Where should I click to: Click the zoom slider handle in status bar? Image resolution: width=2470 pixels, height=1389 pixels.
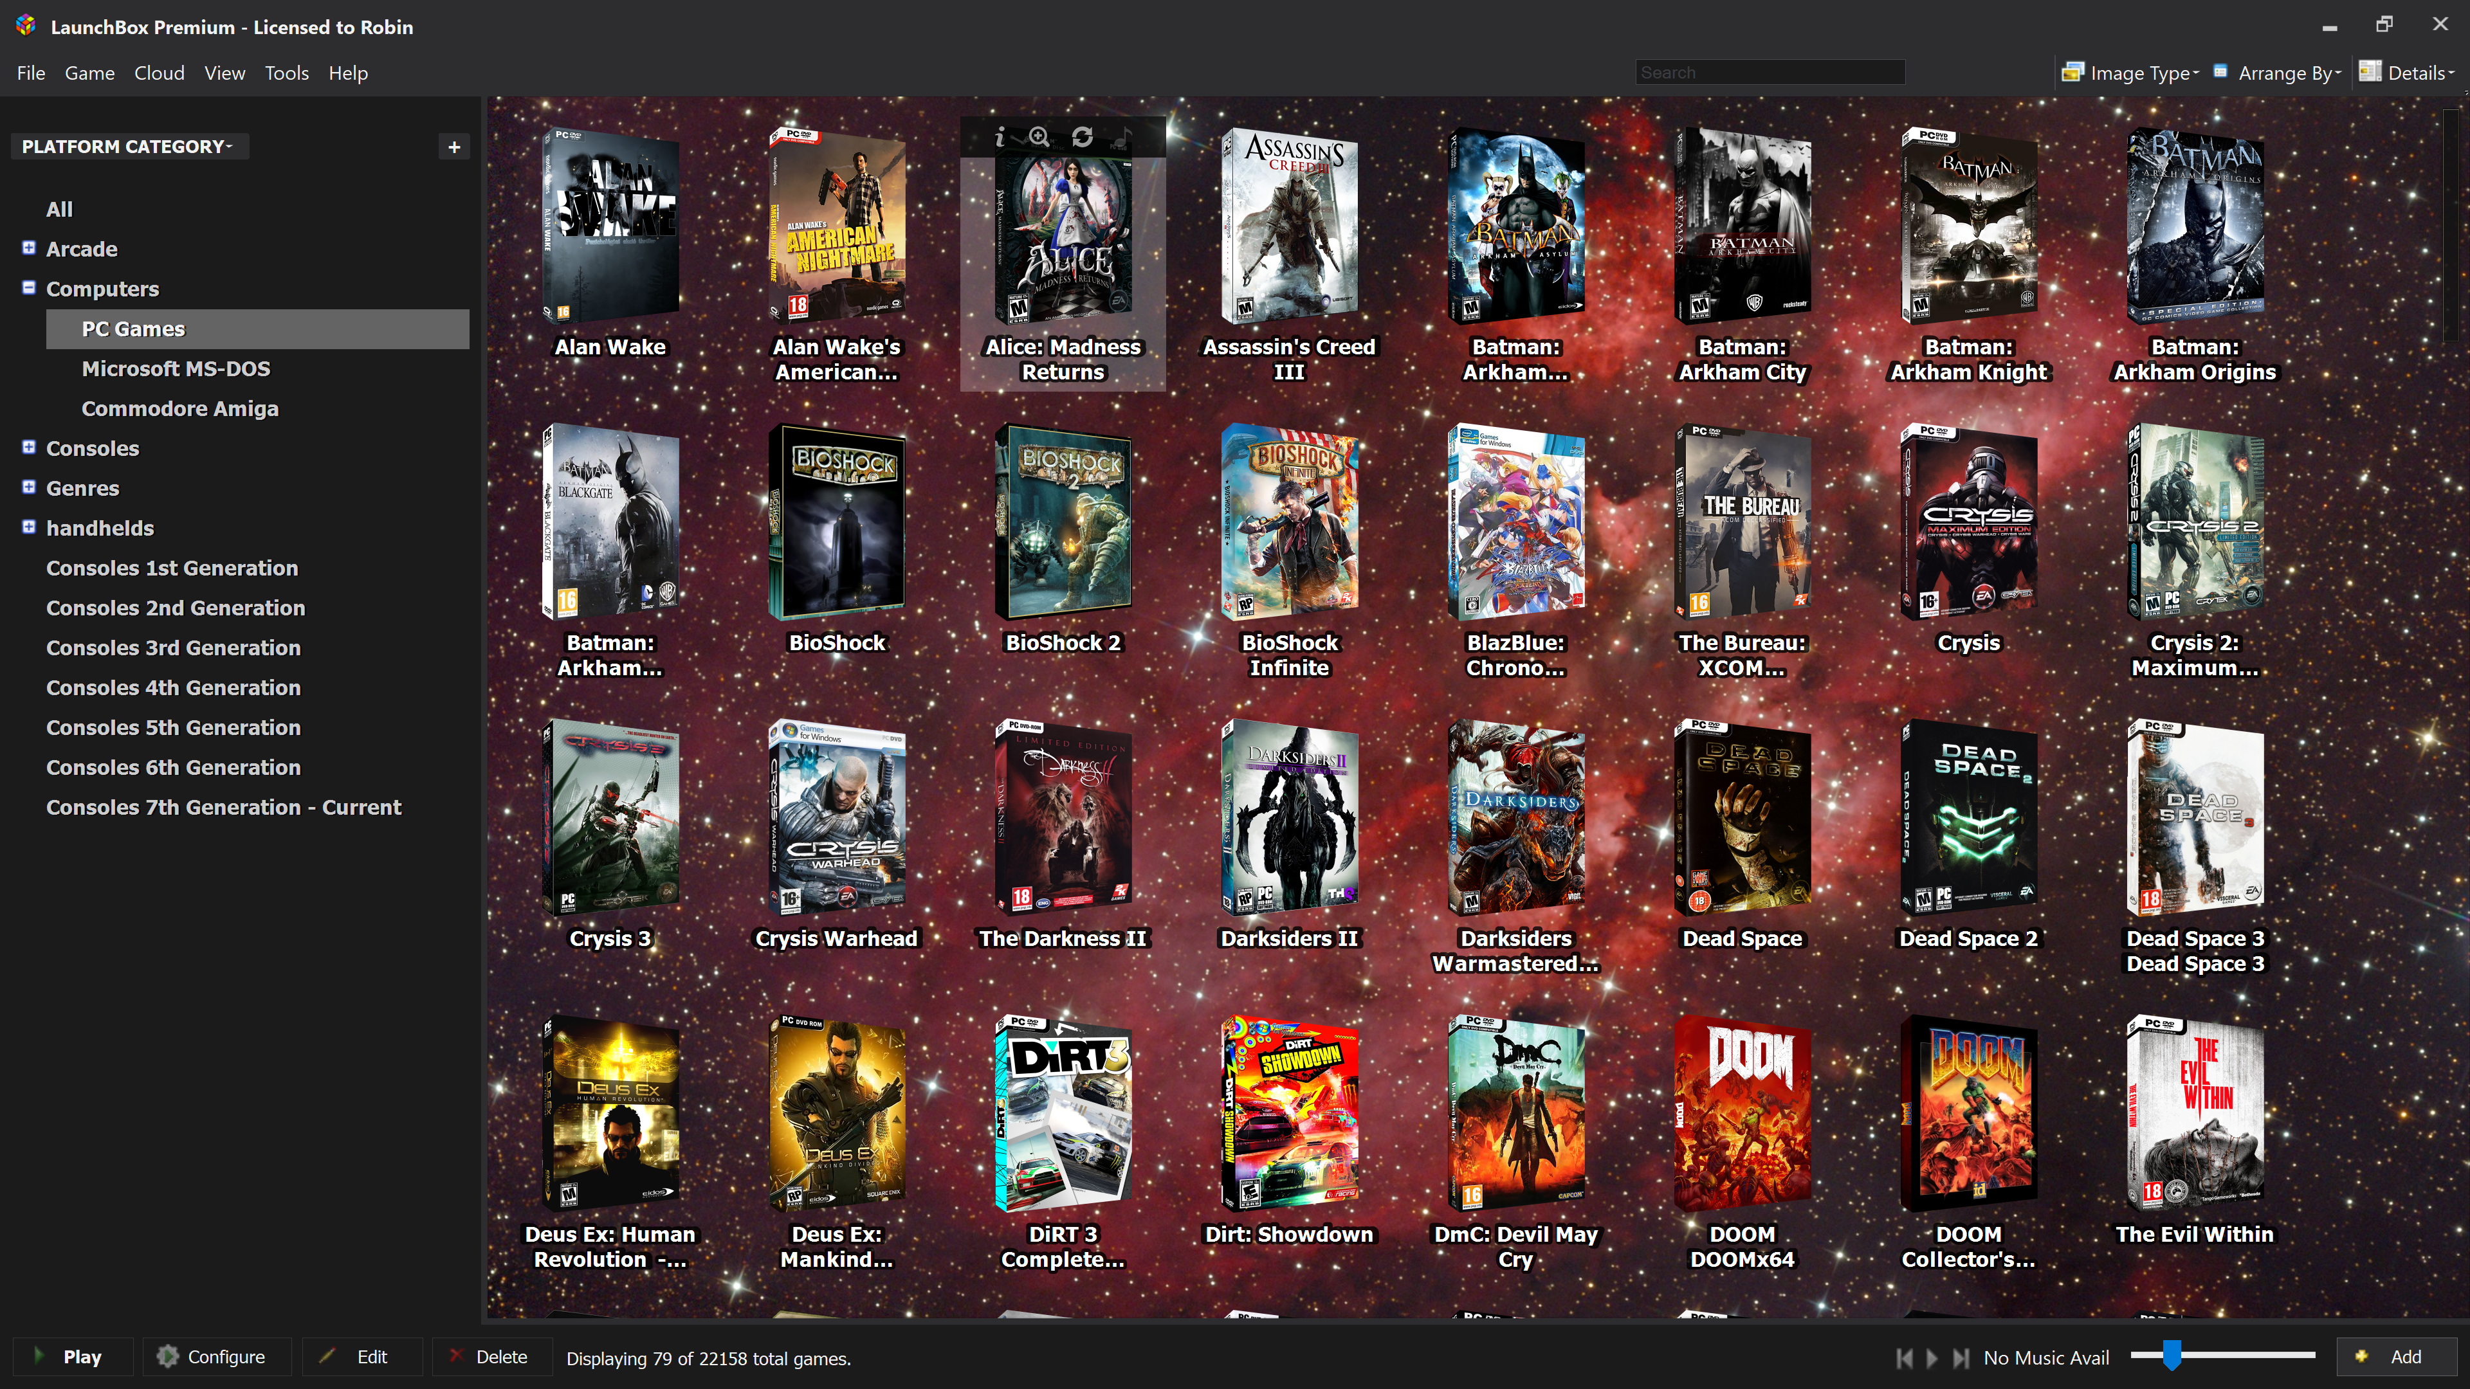click(x=2172, y=1356)
